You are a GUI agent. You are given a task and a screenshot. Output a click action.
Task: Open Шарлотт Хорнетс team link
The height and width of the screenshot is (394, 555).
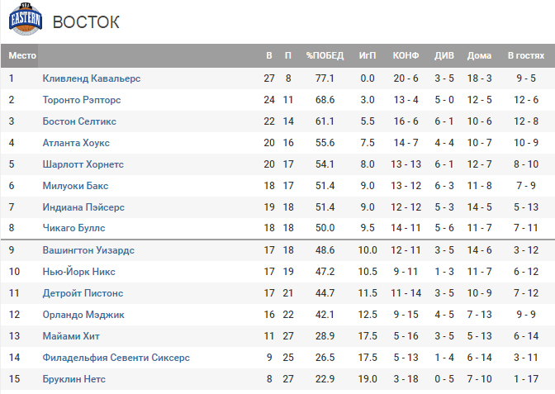point(83,164)
